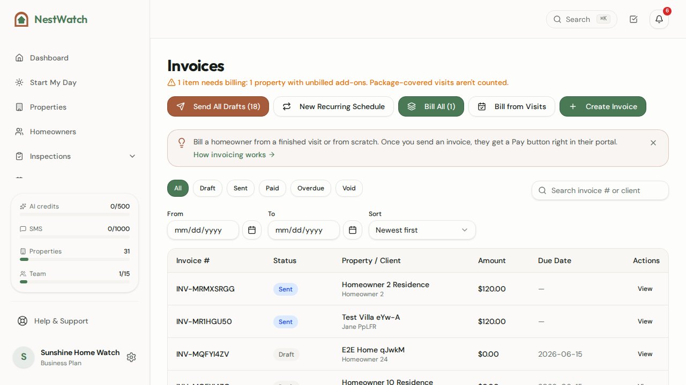Screen dimensions: 686x385
Task: Click the SMS usage progress bar
Action: 74,237
